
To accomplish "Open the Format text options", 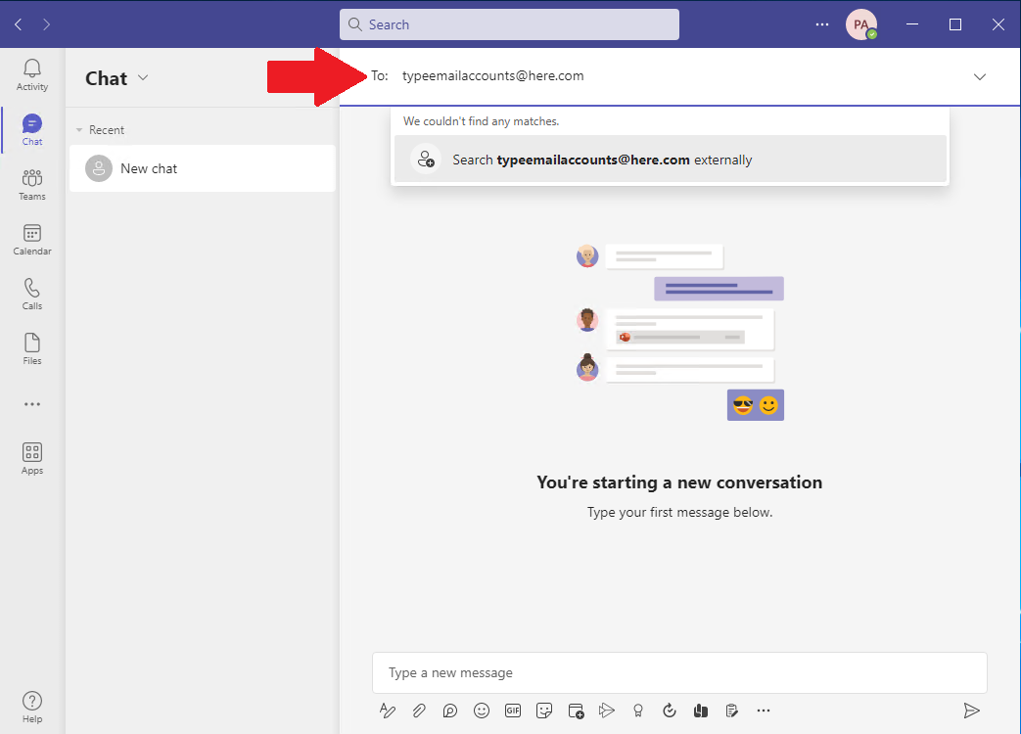I will tap(387, 711).
